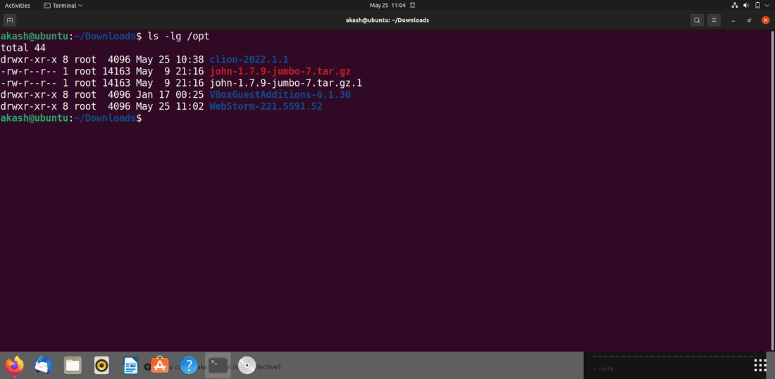Open the battery status icon in top bar

(757, 6)
